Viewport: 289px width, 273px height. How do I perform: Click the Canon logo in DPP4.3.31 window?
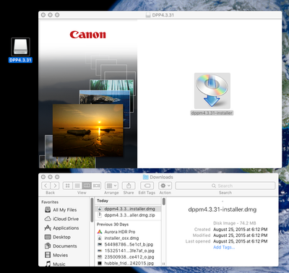coord(87,35)
